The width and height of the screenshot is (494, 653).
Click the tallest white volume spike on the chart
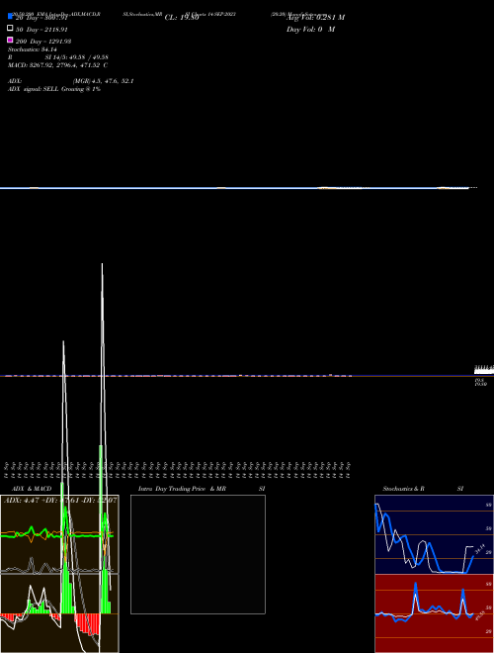[x=103, y=354]
